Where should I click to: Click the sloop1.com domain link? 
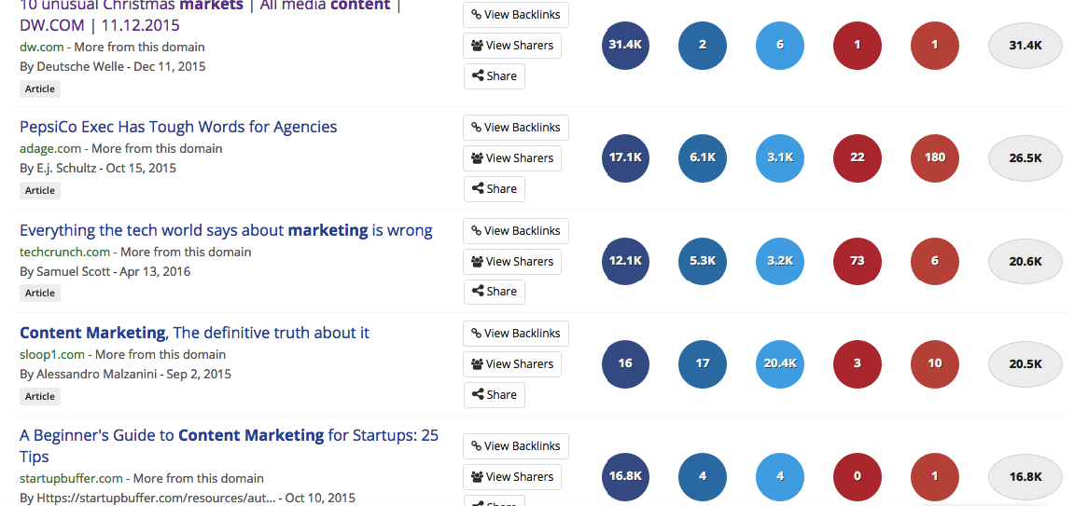(52, 354)
